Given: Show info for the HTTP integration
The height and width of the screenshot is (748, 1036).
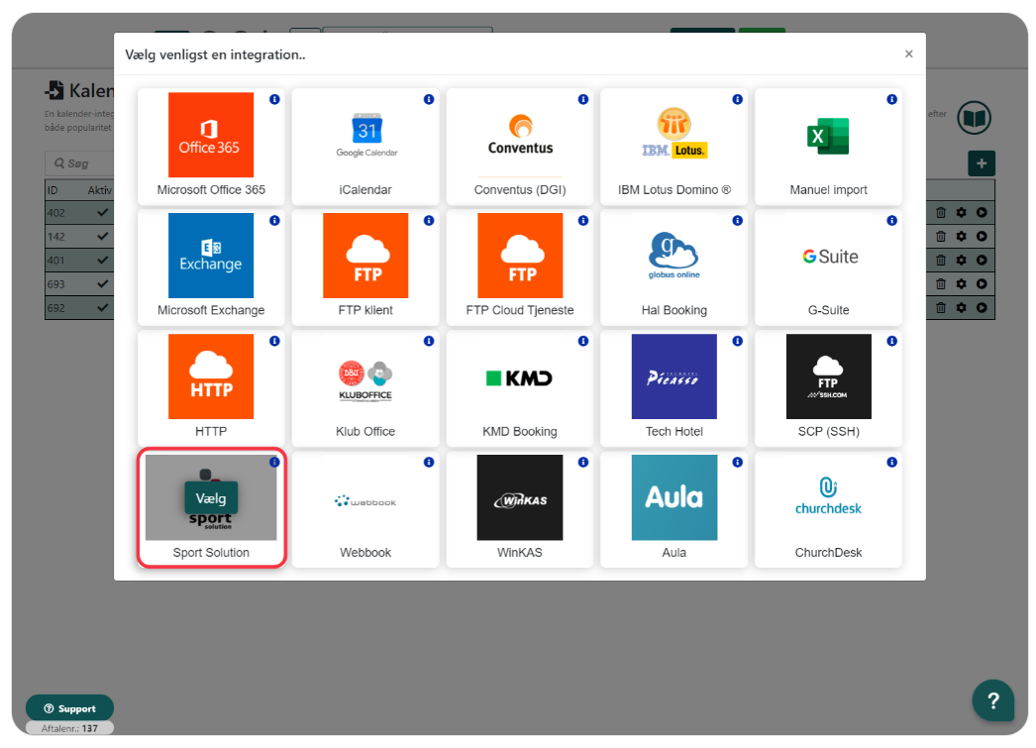Looking at the screenshot, I should click(274, 341).
